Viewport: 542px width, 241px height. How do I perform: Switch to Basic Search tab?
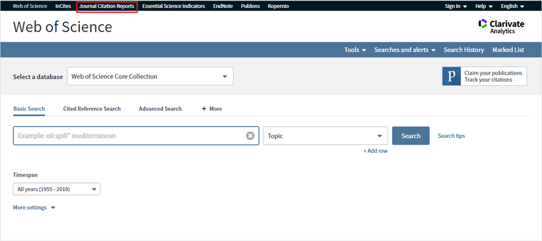pos(29,109)
